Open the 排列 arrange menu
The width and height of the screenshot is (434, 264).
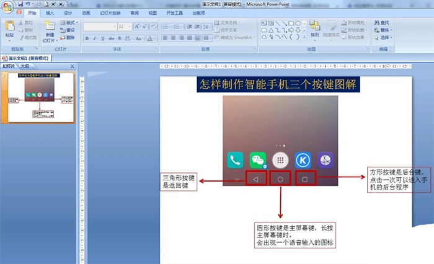pos(315,30)
